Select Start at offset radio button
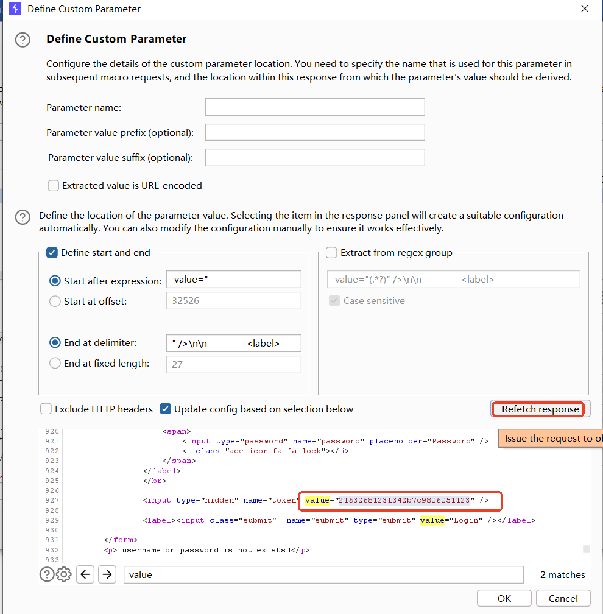Image resolution: width=603 pixels, height=614 pixels. (55, 301)
